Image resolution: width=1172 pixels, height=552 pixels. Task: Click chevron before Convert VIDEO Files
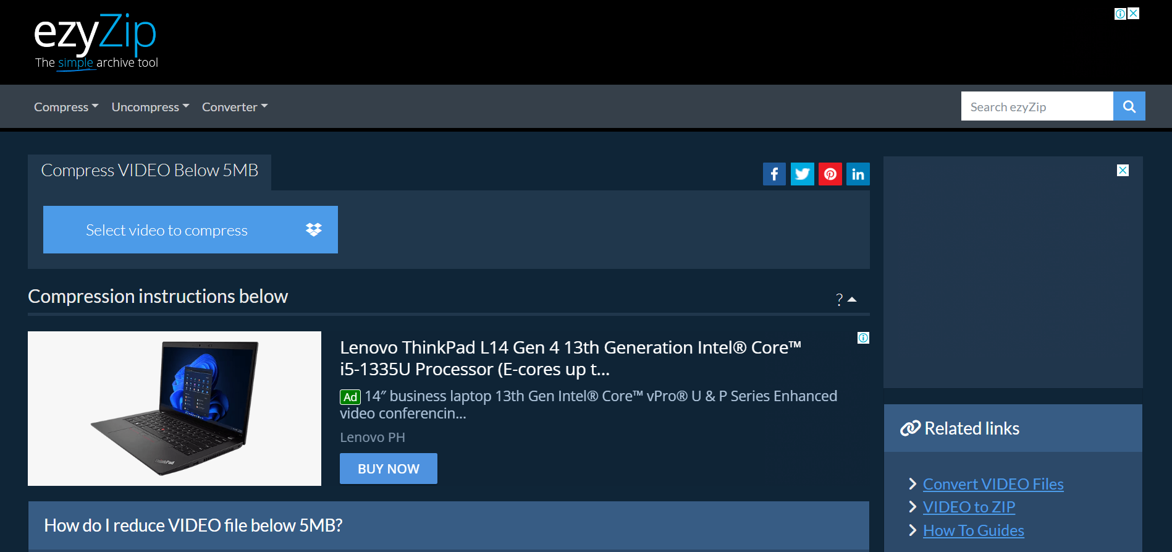tap(913, 483)
